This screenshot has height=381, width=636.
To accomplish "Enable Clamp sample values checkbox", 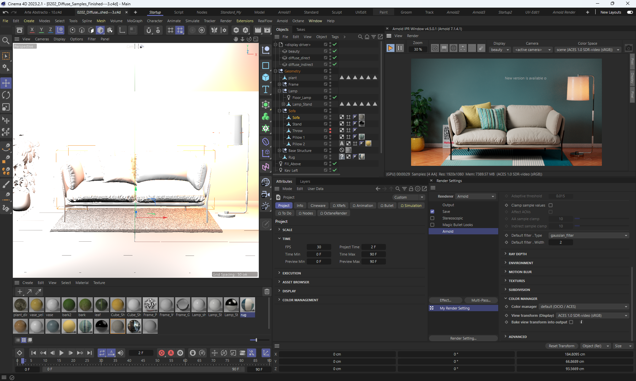I will pos(551,205).
